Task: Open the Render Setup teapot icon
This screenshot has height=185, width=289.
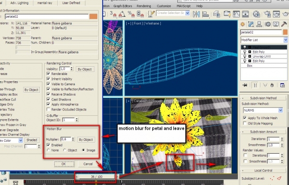Action: tap(267, 14)
